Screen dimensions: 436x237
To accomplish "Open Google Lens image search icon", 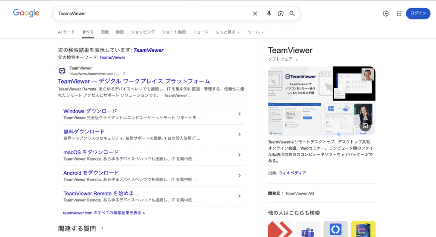I will (281, 14).
